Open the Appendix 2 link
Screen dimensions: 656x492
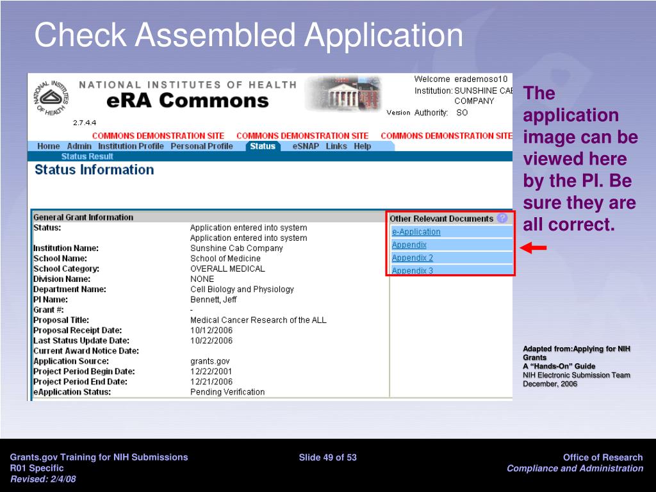(413, 258)
